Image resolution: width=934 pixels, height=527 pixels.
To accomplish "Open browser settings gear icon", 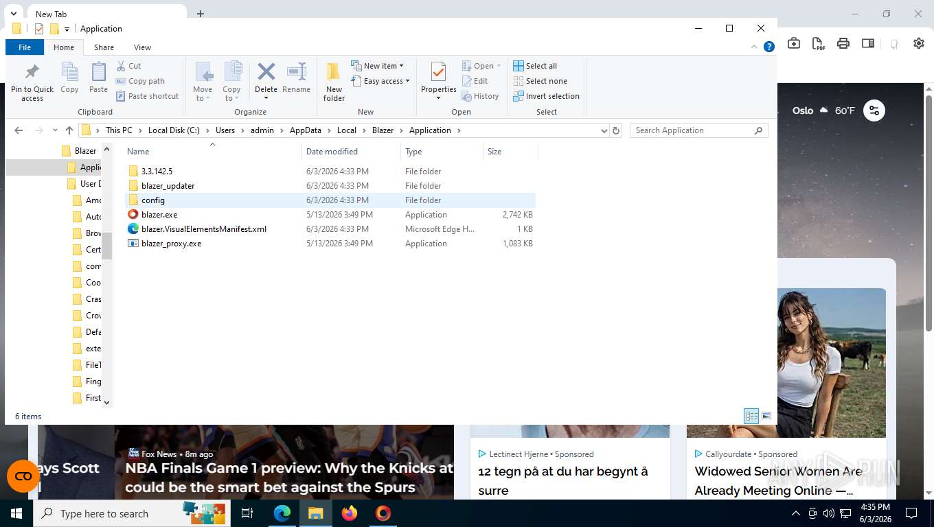I will pos(919,43).
